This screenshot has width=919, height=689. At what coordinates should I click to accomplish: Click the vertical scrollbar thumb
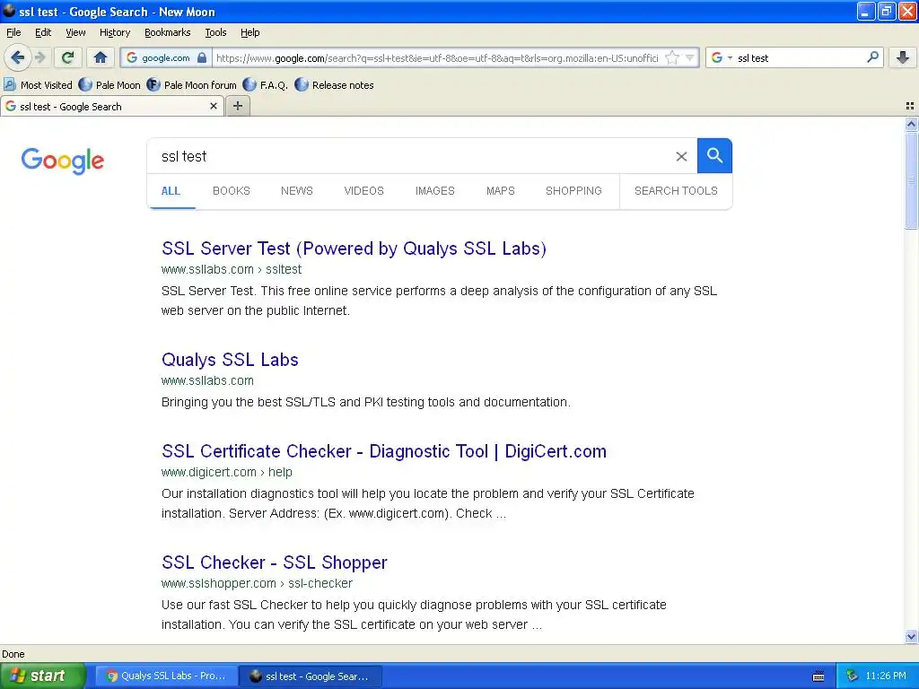click(911, 180)
